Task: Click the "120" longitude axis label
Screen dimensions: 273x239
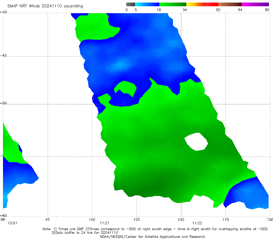Action: coord(270,220)
